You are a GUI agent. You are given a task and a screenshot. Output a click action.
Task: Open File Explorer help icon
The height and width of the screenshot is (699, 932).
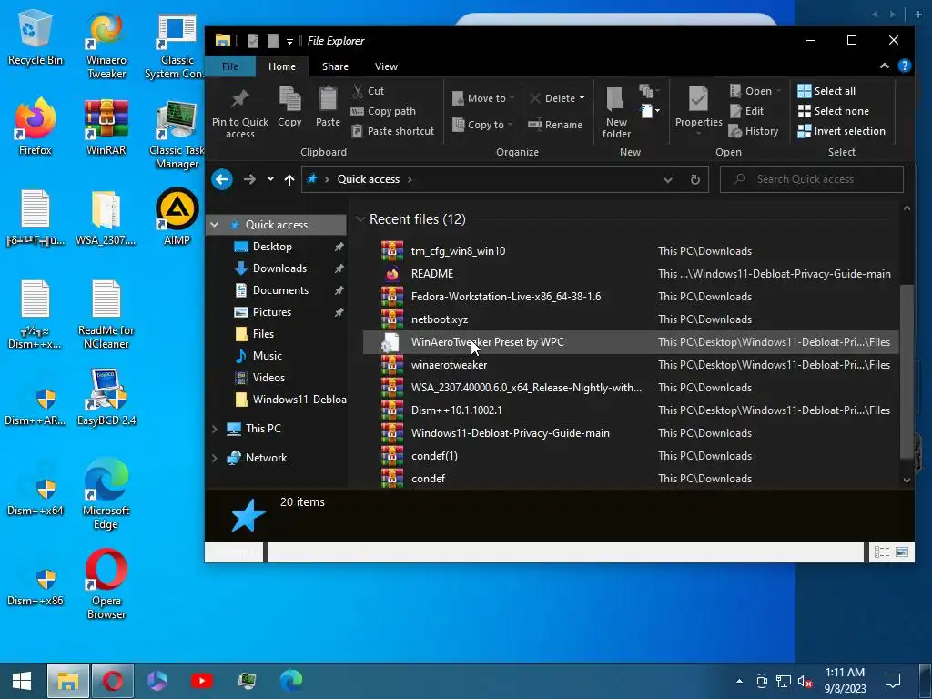904,66
